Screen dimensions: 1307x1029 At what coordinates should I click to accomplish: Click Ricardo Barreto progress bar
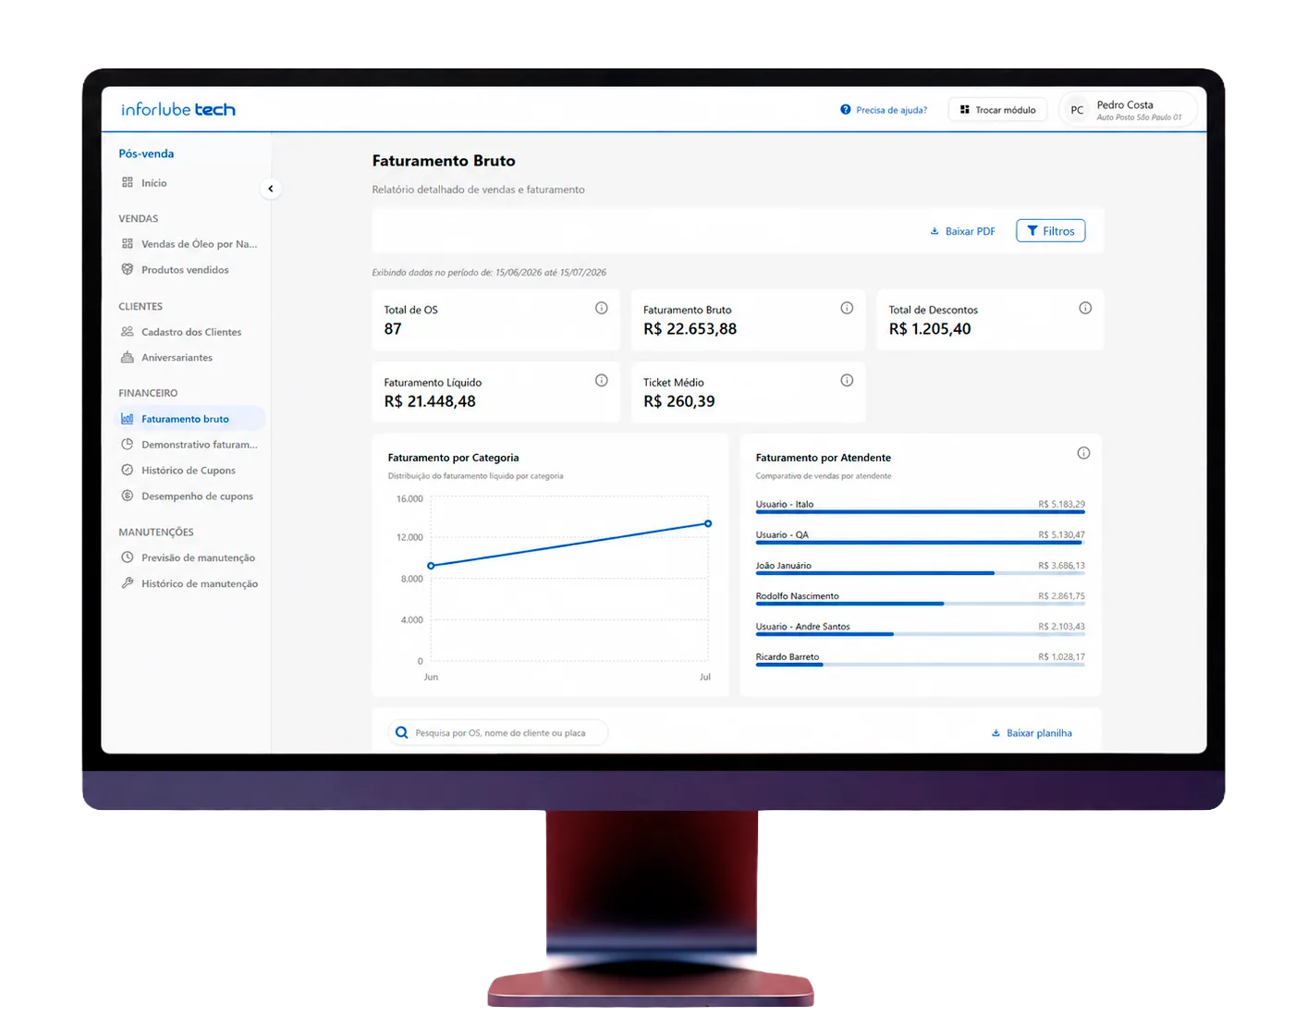tap(921, 665)
